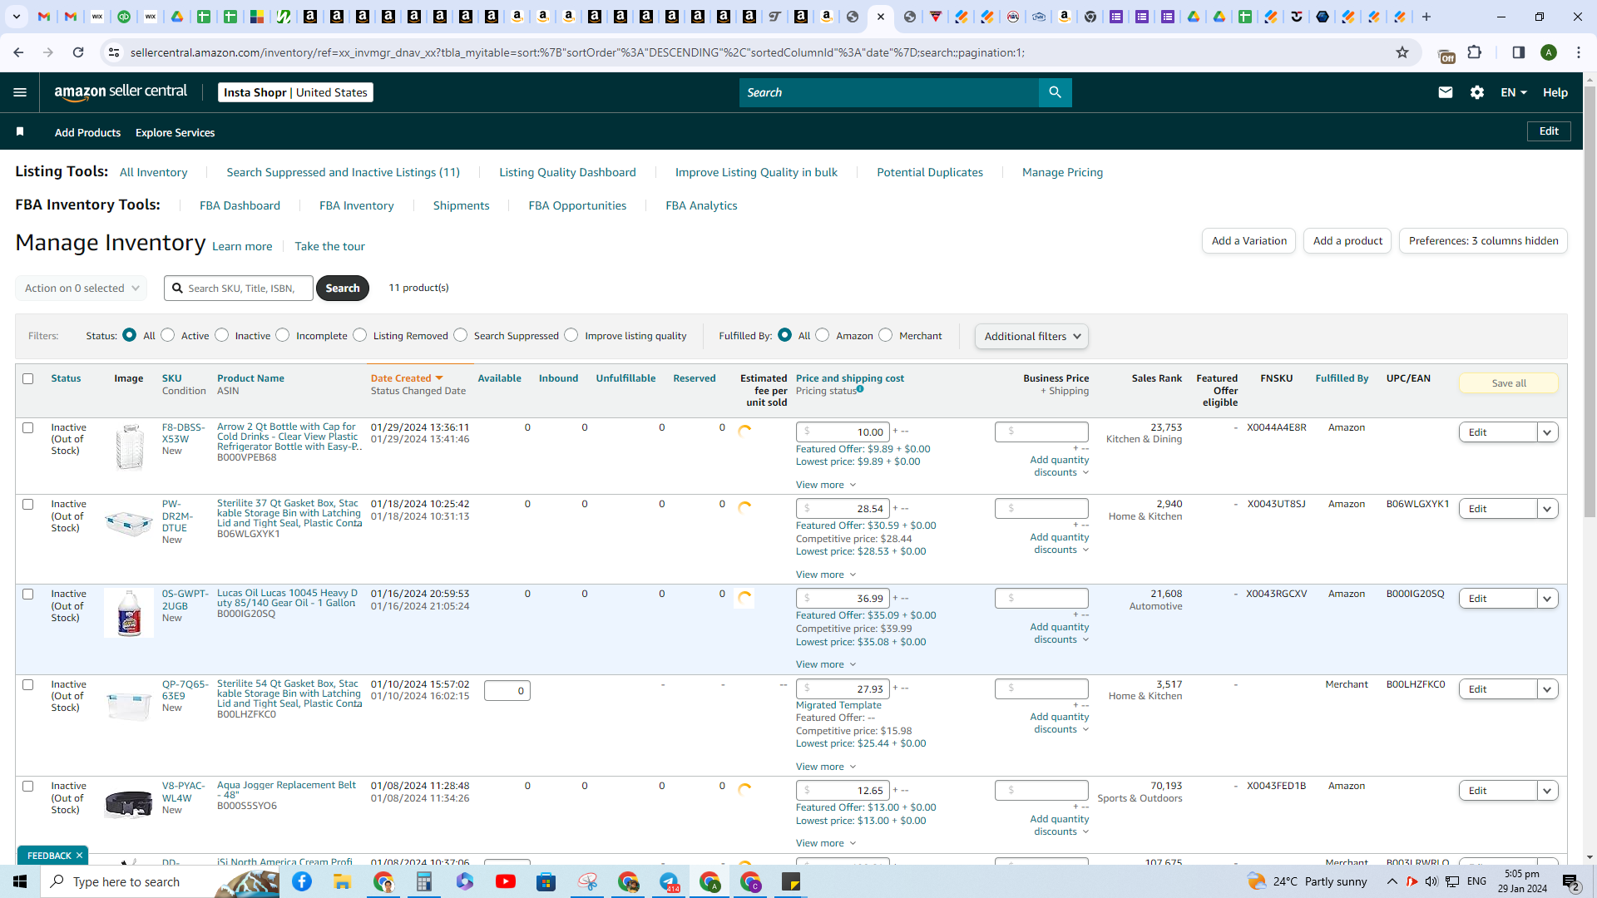Open the hamburger navigation menu
This screenshot has height=898, width=1597.
pyautogui.click(x=20, y=92)
